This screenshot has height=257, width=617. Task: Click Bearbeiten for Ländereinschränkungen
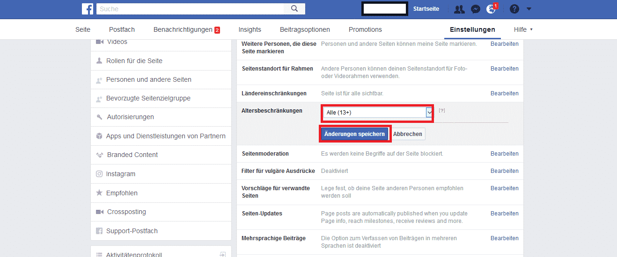(x=505, y=93)
